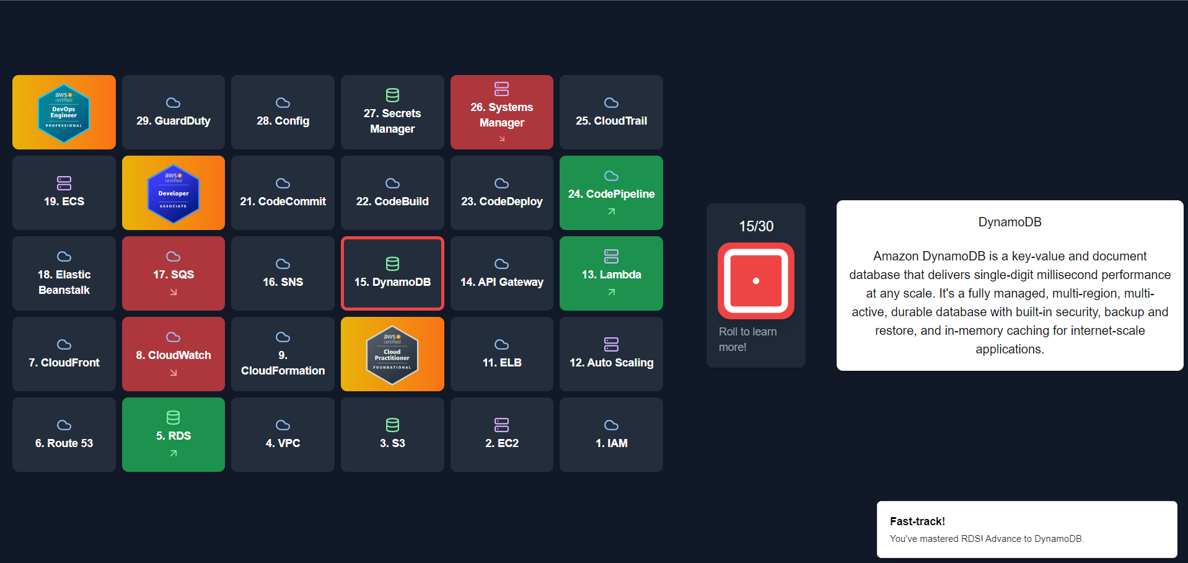Click the Amazon DynamoDB description paragraph
The width and height of the screenshot is (1188, 563).
tap(1010, 303)
